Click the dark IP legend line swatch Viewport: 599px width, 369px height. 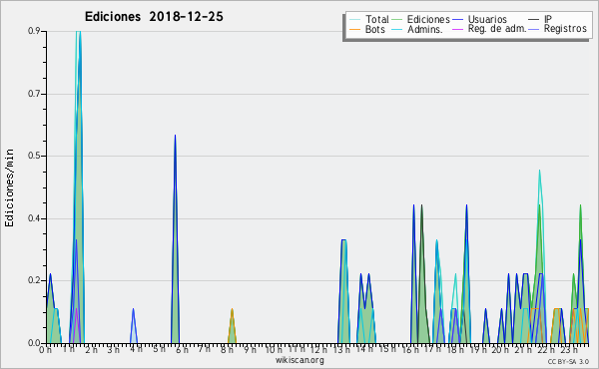(x=534, y=20)
